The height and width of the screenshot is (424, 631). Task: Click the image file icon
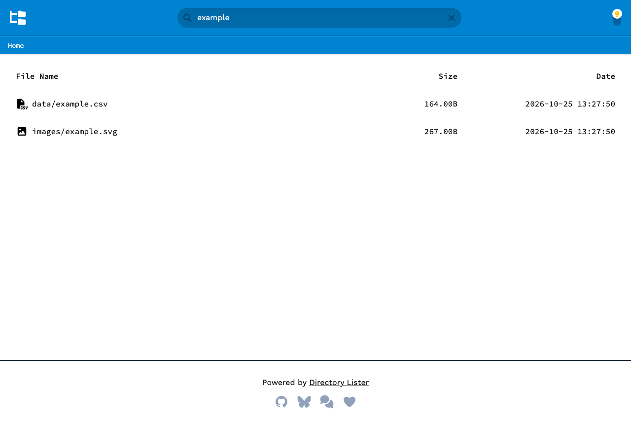click(x=22, y=132)
